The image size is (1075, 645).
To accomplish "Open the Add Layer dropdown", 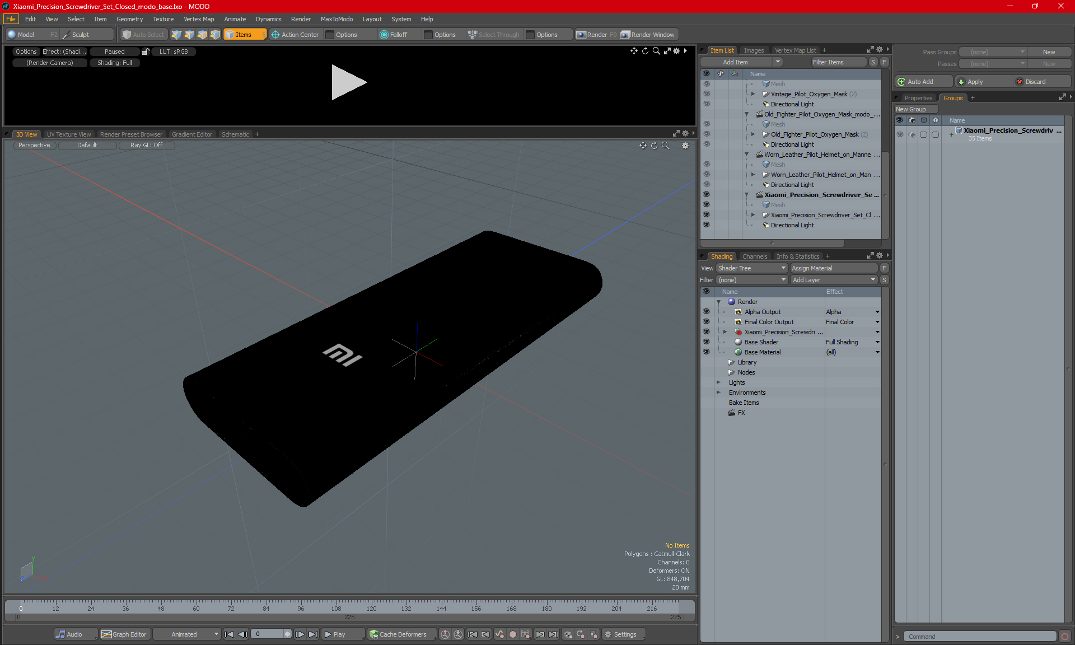I will (834, 280).
